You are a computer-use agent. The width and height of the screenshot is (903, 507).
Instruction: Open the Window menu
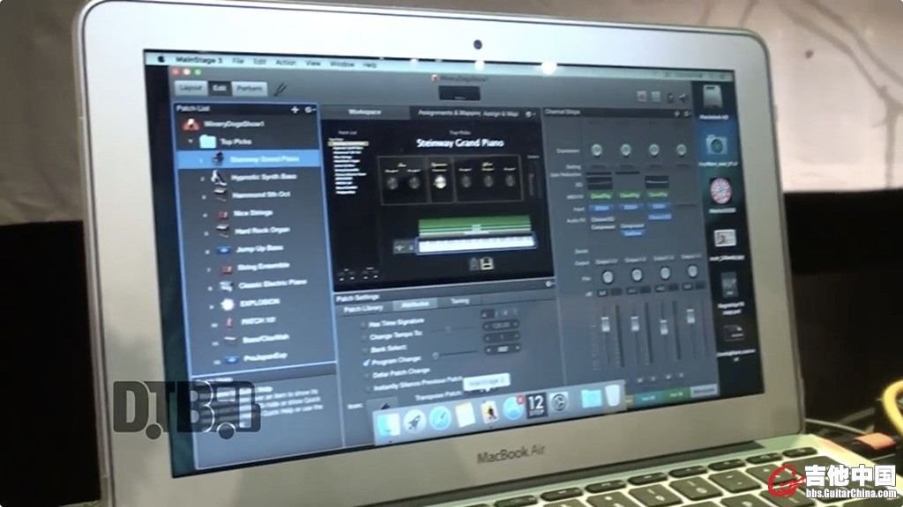pyautogui.click(x=342, y=64)
